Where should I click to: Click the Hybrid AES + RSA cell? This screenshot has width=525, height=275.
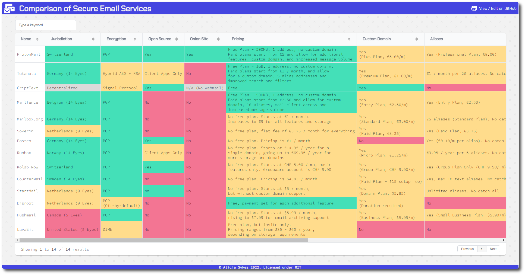click(121, 73)
